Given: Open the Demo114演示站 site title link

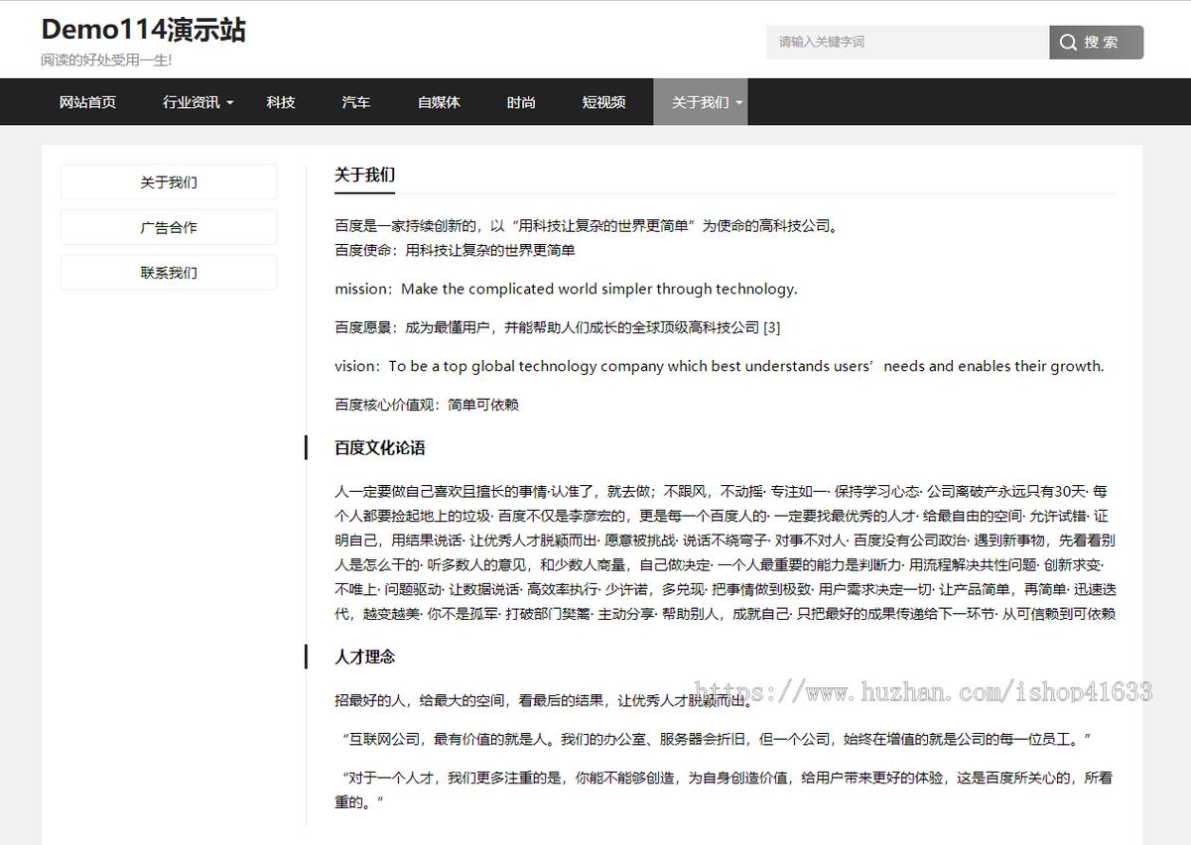Looking at the screenshot, I should coord(144,30).
